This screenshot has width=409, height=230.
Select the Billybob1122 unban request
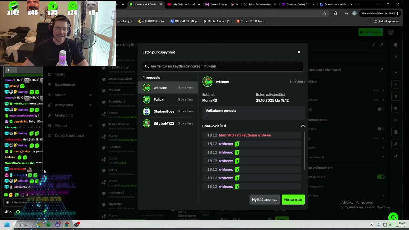coord(168,123)
